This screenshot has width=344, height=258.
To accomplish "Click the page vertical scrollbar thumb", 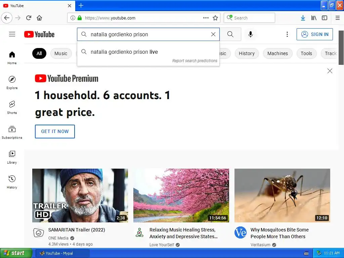I will pos(341,48).
